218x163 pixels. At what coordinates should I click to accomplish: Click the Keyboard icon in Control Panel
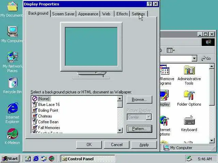point(189,121)
